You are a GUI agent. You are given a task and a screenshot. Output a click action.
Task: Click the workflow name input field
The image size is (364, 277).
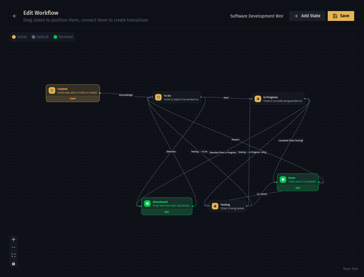(257, 16)
